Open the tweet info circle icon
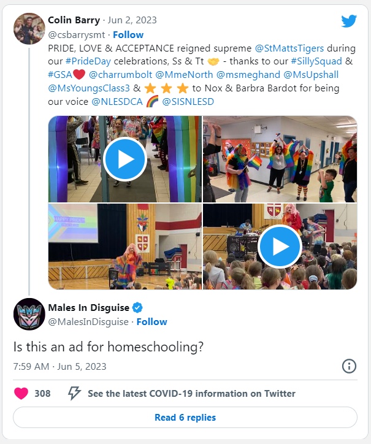The width and height of the screenshot is (371, 444). pyautogui.click(x=349, y=366)
